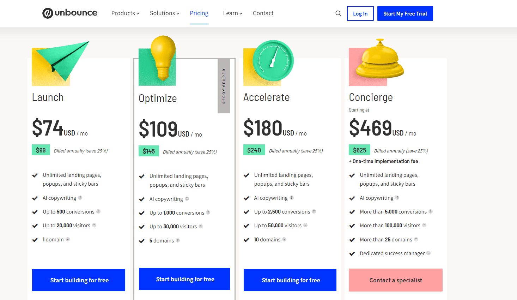
Task: Click info icon next to 2,500 conversions
Action: (x=314, y=211)
